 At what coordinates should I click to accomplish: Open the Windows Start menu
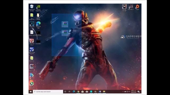pyautogui.click(x=31, y=92)
